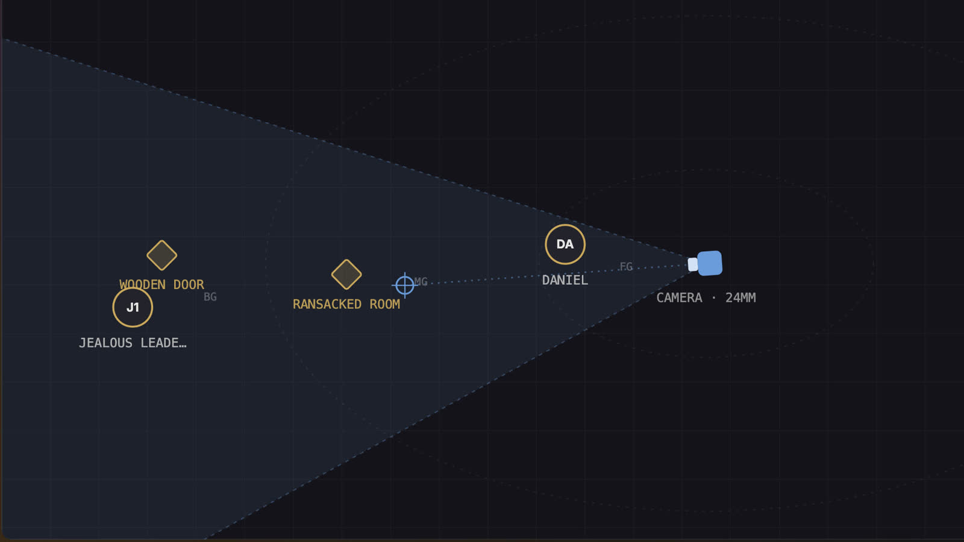Select the Ransacked Room diamond marker

pyautogui.click(x=346, y=275)
